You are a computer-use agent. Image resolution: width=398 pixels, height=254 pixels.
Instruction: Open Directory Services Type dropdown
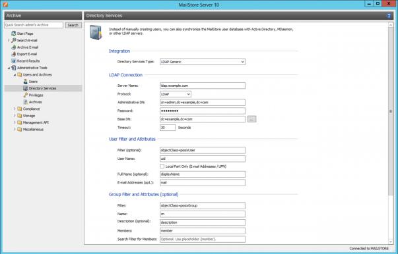pyautogui.click(x=203, y=62)
